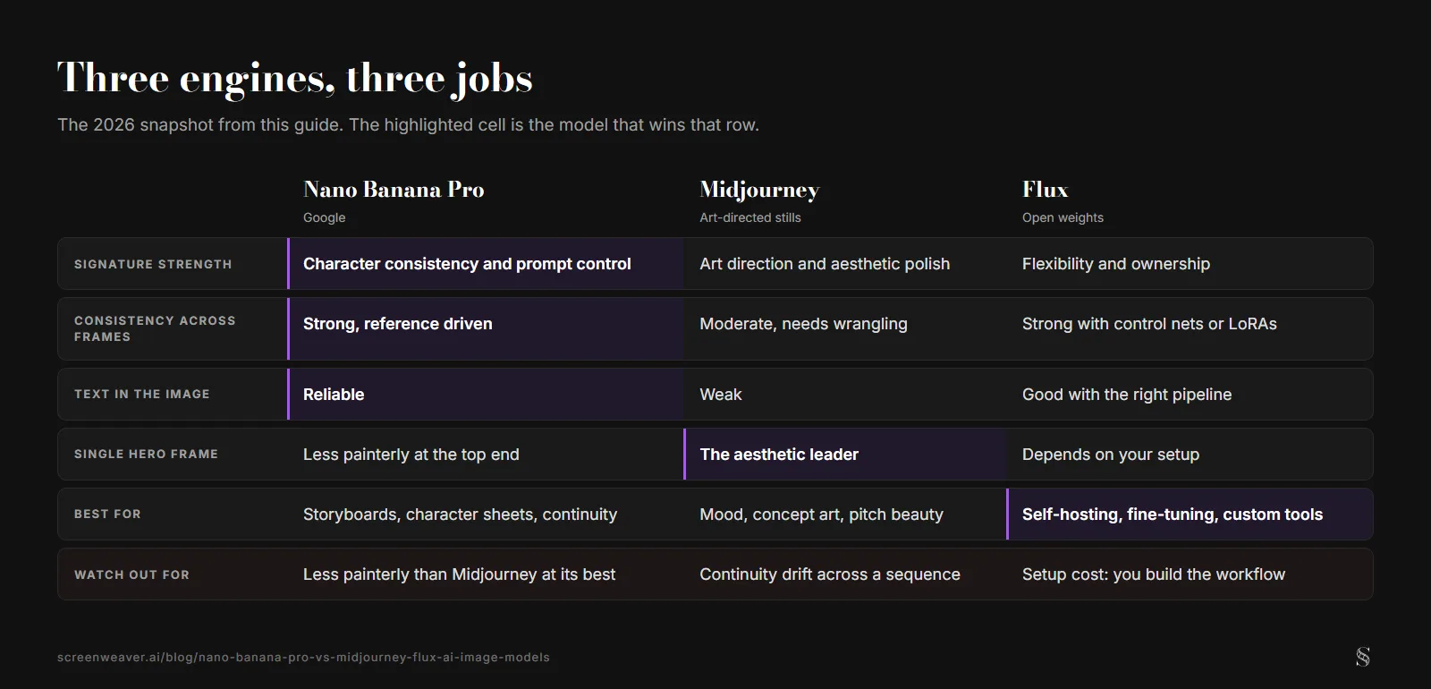This screenshot has width=1431, height=689.
Task: Click "Setup cost: you build the workflow"
Action: (1154, 574)
